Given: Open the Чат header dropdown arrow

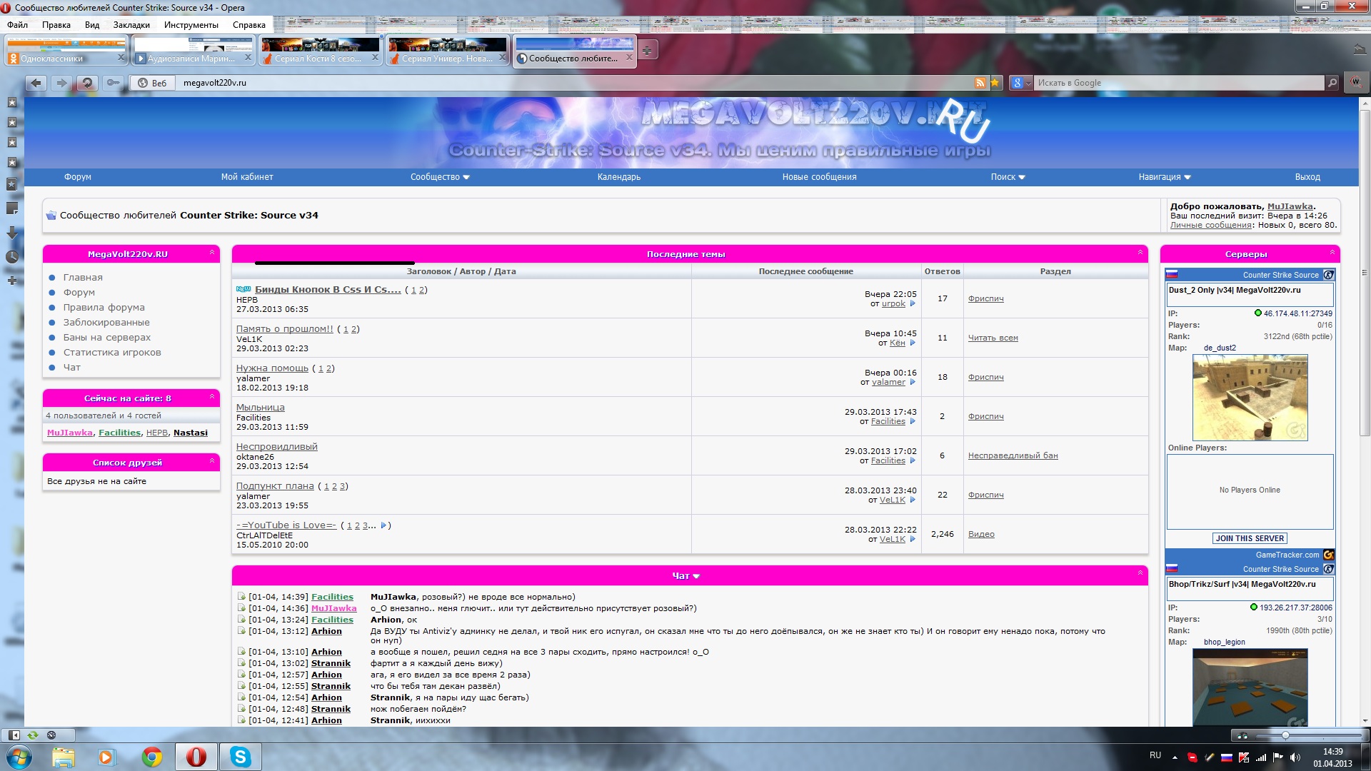Looking at the screenshot, I should 696,576.
